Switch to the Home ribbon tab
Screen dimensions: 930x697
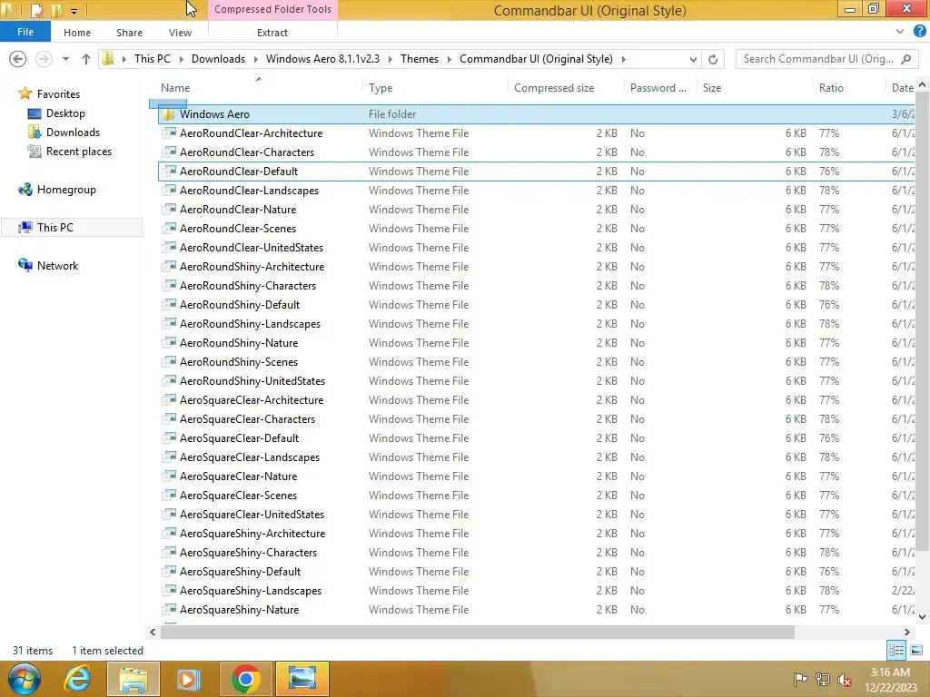click(x=77, y=33)
